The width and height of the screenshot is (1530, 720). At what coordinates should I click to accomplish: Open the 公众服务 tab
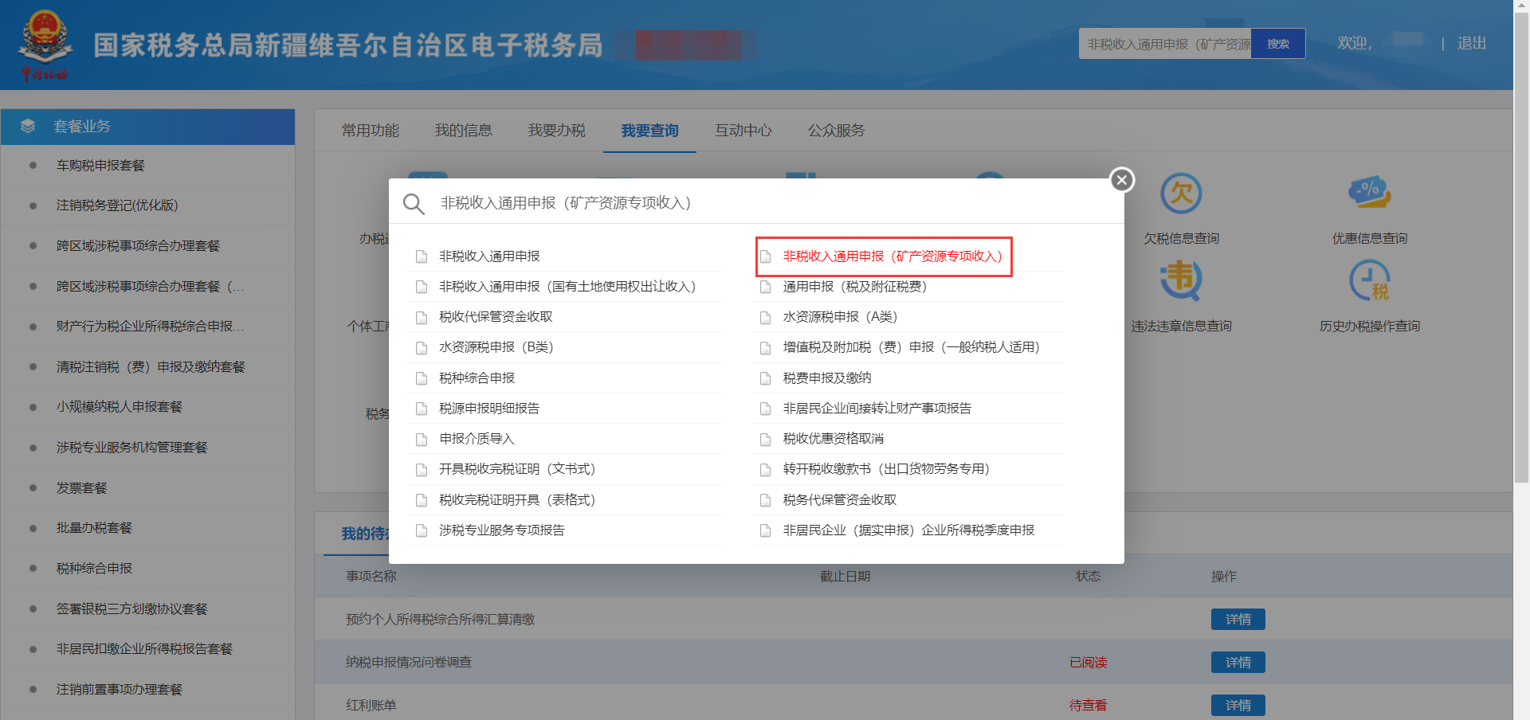tap(837, 131)
